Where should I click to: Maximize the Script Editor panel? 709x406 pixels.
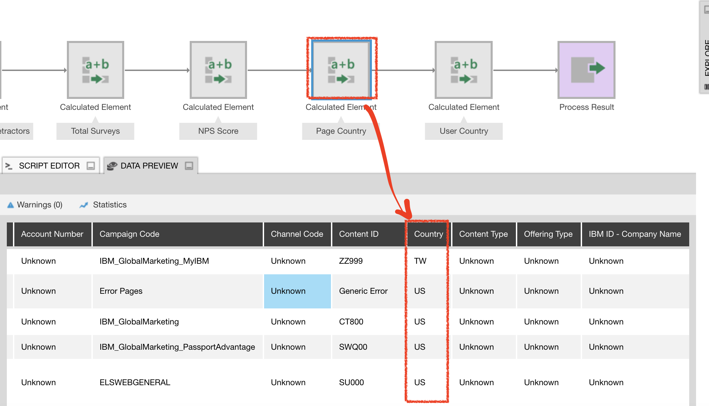91,166
